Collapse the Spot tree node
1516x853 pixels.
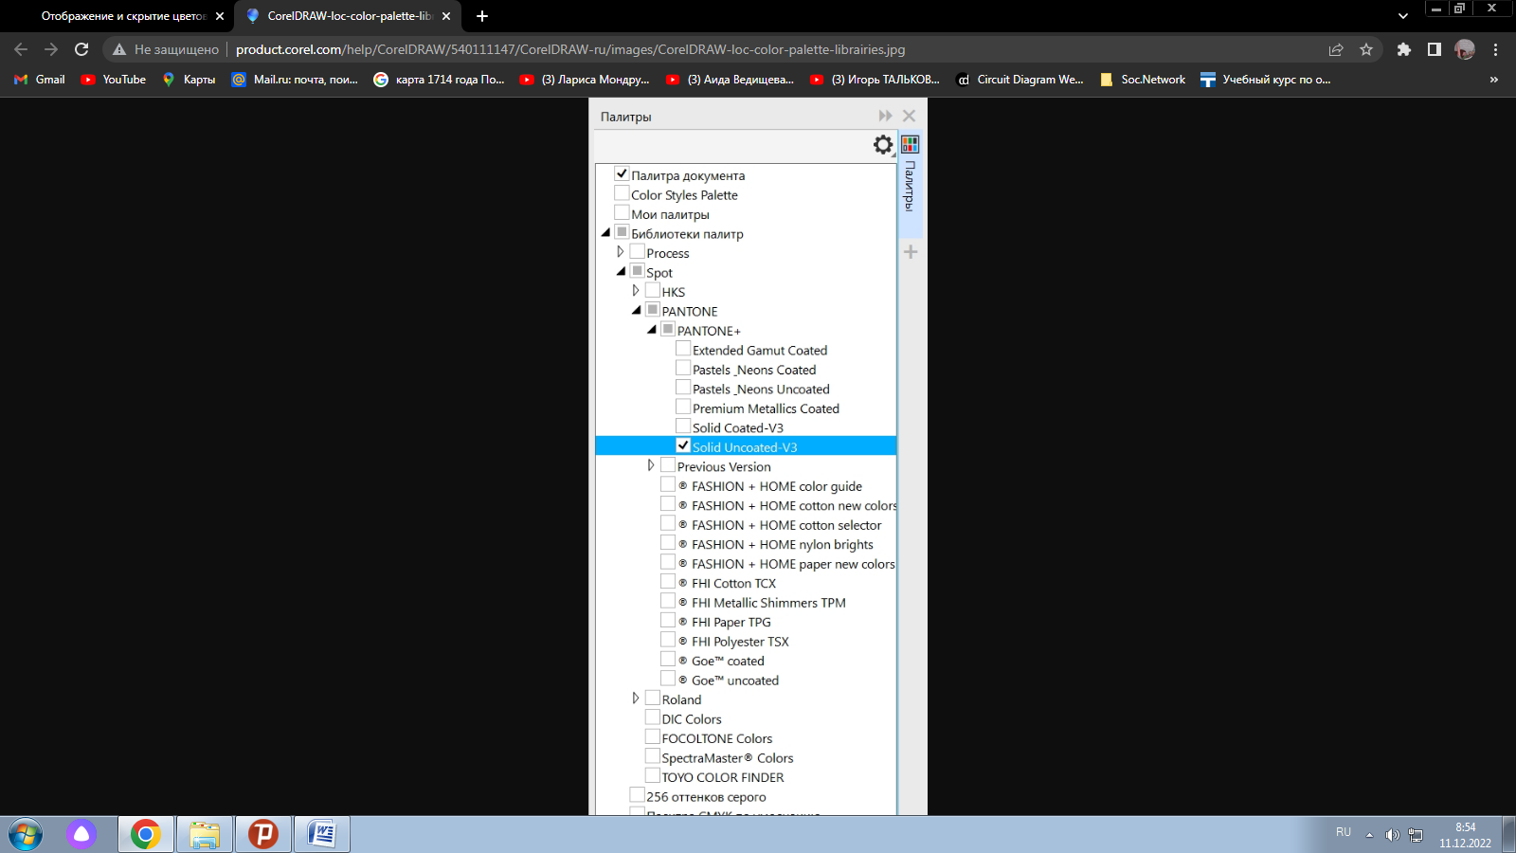point(622,271)
